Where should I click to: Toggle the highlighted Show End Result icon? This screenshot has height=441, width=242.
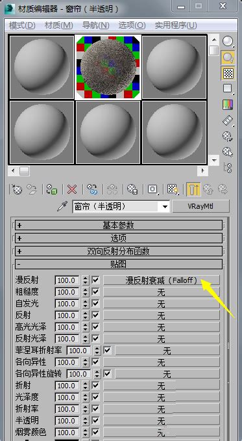pos(193,189)
